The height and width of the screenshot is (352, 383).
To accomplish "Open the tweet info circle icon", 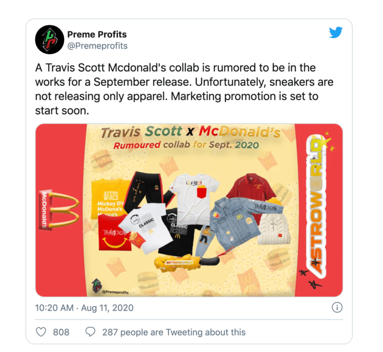I will tap(337, 307).
